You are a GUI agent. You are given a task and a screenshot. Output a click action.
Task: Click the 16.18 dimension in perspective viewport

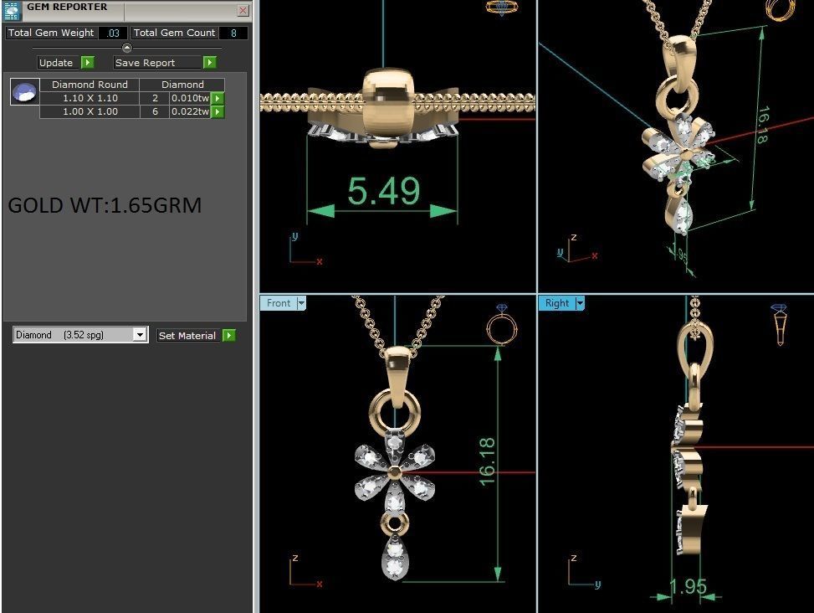point(762,126)
